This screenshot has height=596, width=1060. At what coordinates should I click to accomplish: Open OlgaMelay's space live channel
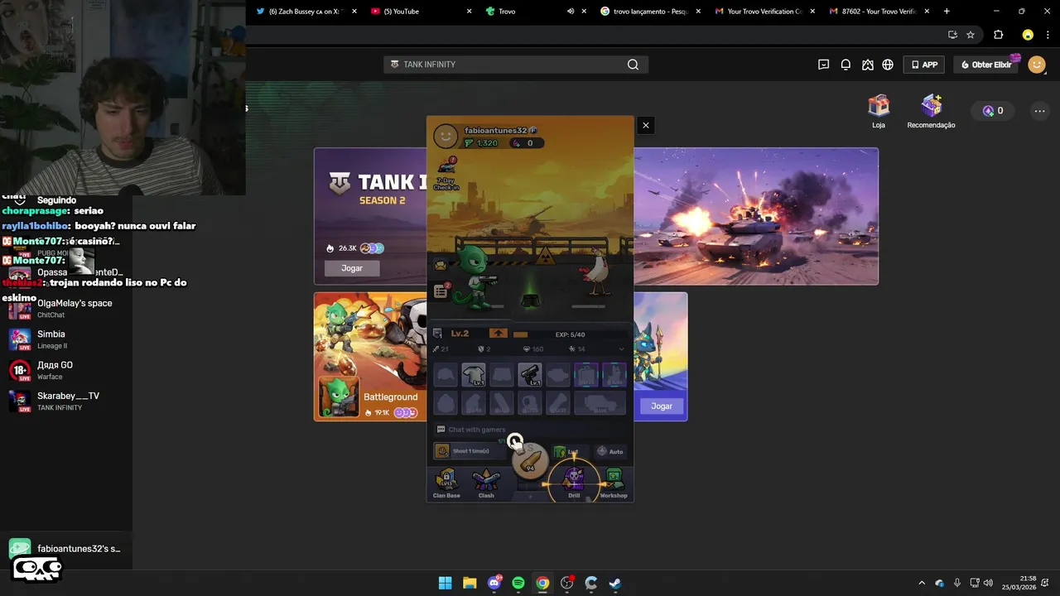point(66,308)
